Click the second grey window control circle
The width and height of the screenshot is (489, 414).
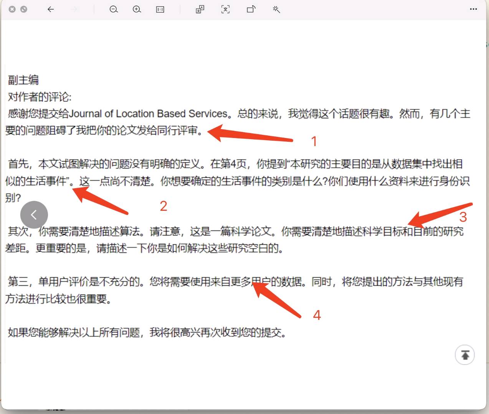[x=24, y=9]
